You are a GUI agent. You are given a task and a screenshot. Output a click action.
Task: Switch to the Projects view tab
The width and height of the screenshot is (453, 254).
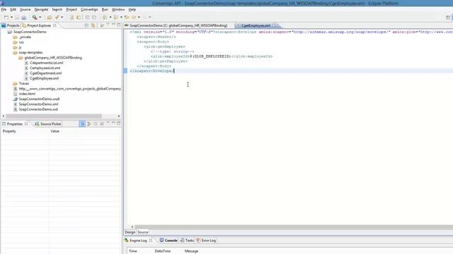coord(11,25)
